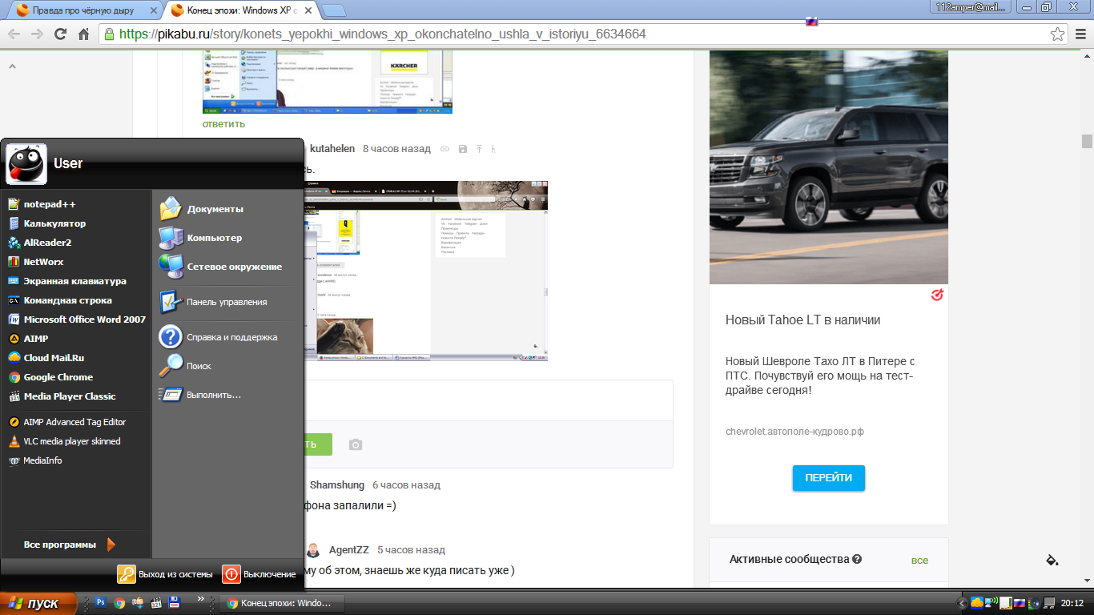Click the Cloud Mail.Ru tray icon
The width and height of the screenshot is (1094, 615).
(976, 603)
